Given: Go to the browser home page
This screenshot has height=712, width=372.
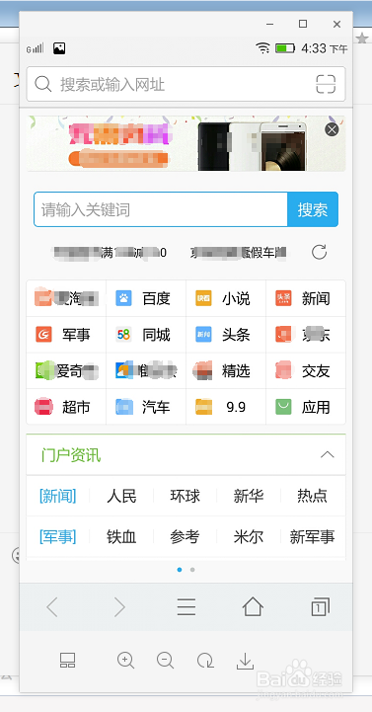Looking at the screenshot, I should pyautogui.click(x=253, y=606).
